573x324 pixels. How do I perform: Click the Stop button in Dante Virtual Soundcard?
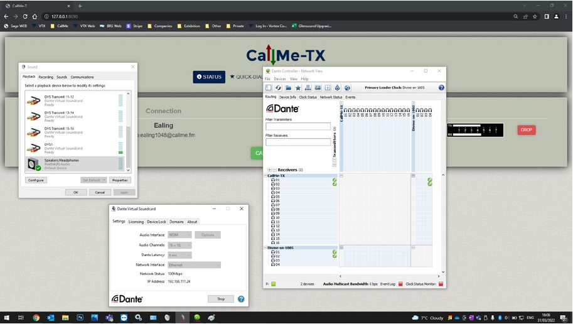pos(221,299)
